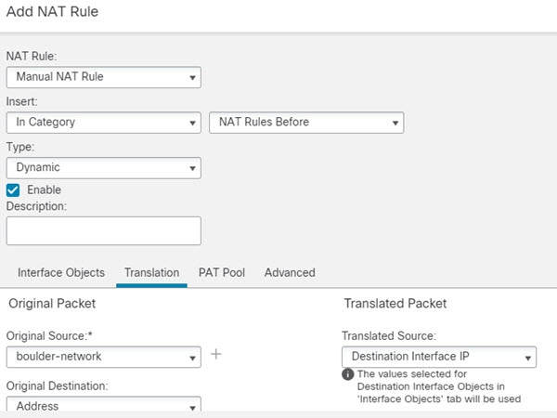Open the Advanced tab
This screenshot has width=557, height=418.
coord(290,272)
